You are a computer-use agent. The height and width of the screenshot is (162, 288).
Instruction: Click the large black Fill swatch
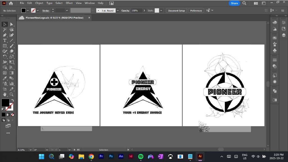pyautogui.click(x=5, y=103)
